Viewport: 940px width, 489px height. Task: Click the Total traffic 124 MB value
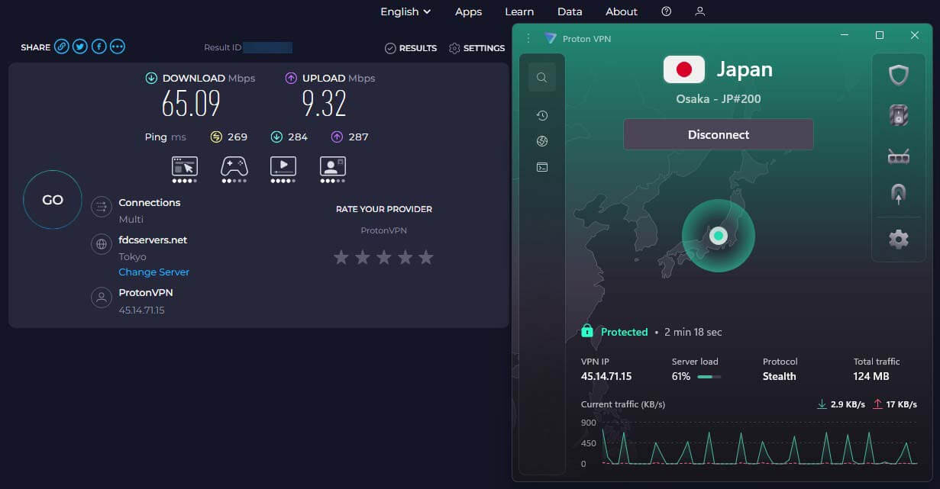871,376
